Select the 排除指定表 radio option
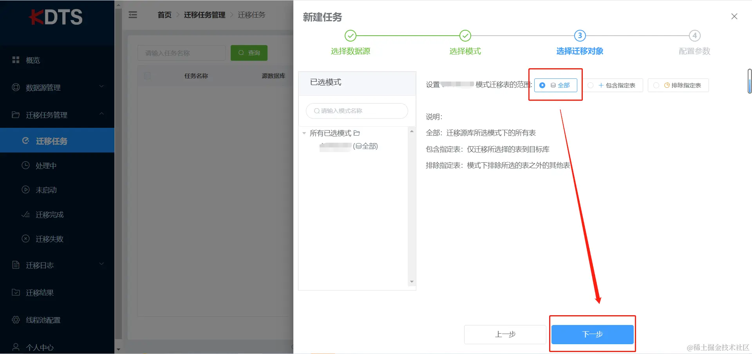This screenshot has height=354, width=752. 678,85
